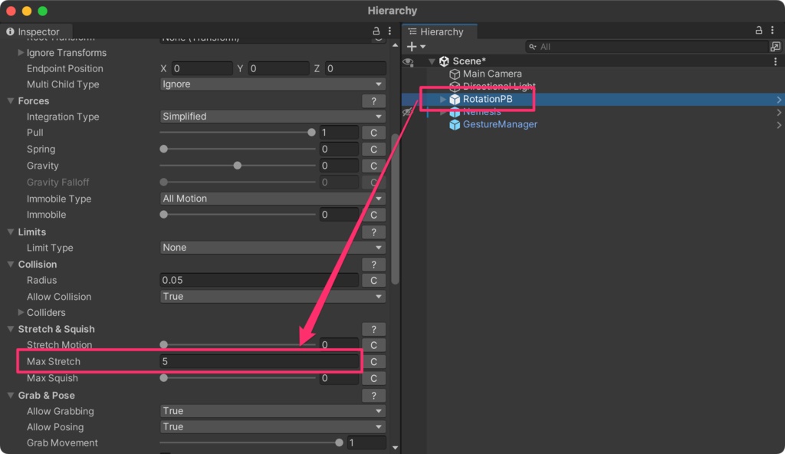Open the GestureManager prefab chevron
The image size is (785, 454).
pyautogui.click(x=779, y=124)
